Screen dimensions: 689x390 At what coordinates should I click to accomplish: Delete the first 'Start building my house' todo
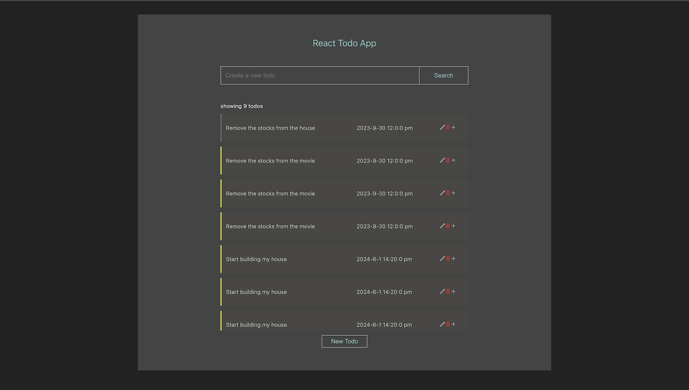[x=448, y=259]
